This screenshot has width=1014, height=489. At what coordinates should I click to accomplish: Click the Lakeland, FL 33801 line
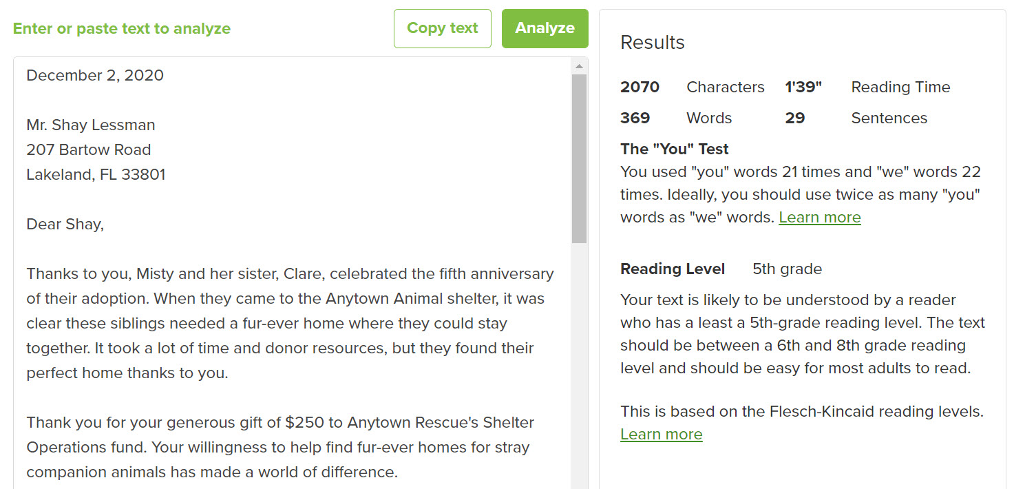(x=96, y=174)
